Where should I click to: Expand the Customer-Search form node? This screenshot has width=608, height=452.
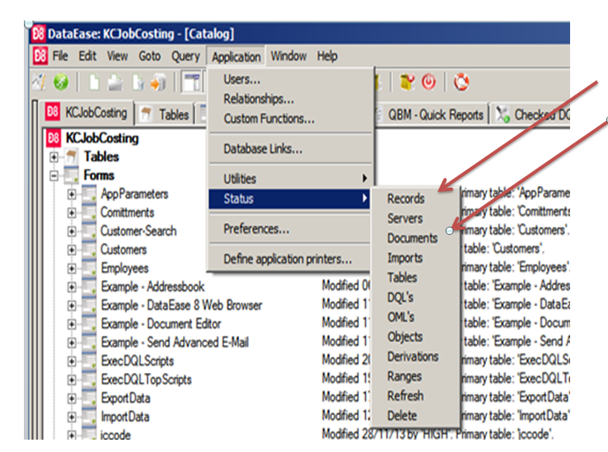pyautogui.click(x=72, y=231)
